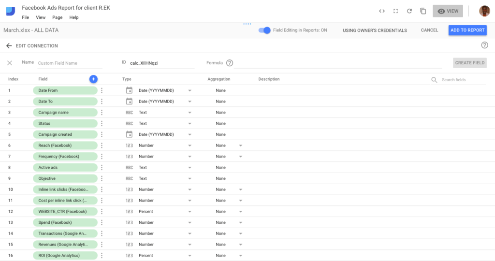The image size is (495, 261).
Task: Click the calendar type icon for Date From
Action: (x=129, y=90)
